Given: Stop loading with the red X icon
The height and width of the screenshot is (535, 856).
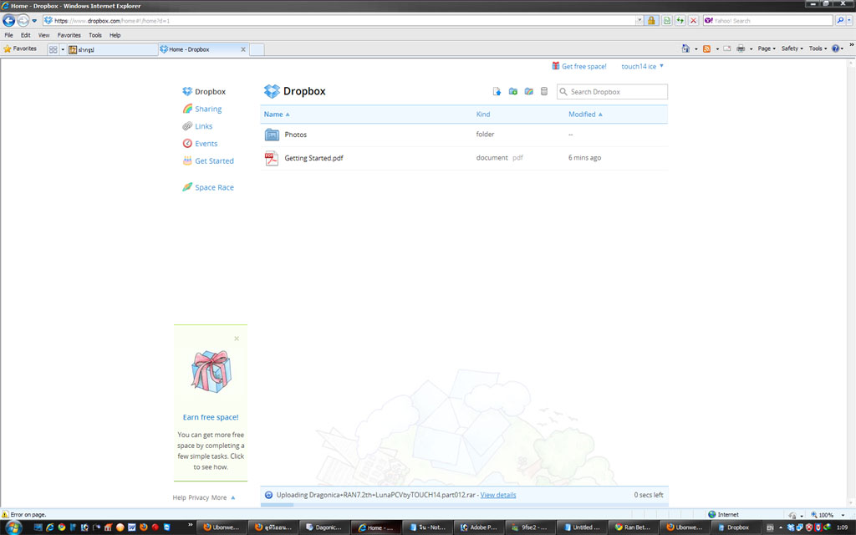Looking at the screenshot, I should point(693,21).
